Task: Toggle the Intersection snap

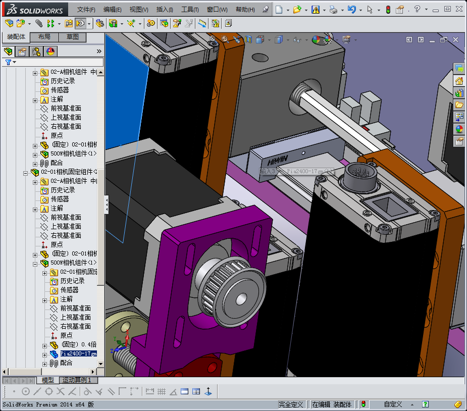Action: point(61,391)
